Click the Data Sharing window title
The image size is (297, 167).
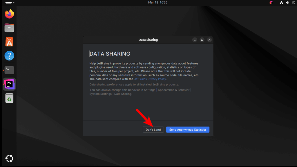click(x=148, y=40)
